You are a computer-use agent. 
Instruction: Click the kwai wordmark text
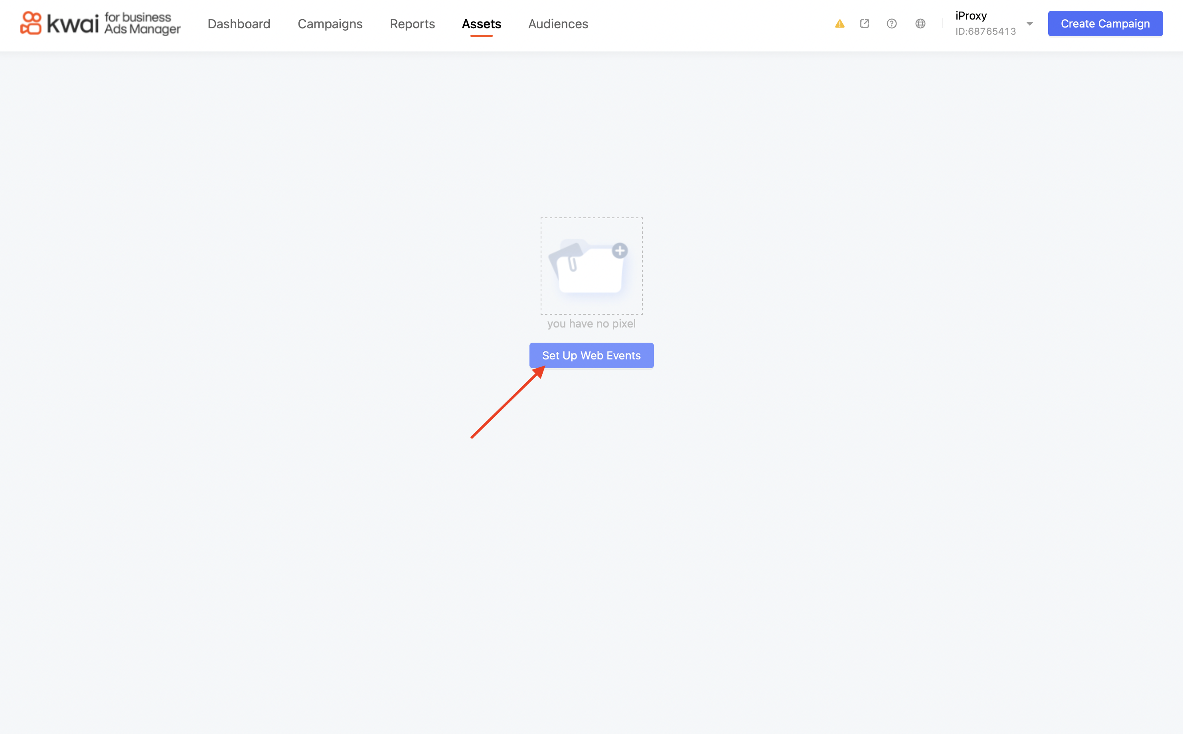pyautogui.click(x=73, y=24)
